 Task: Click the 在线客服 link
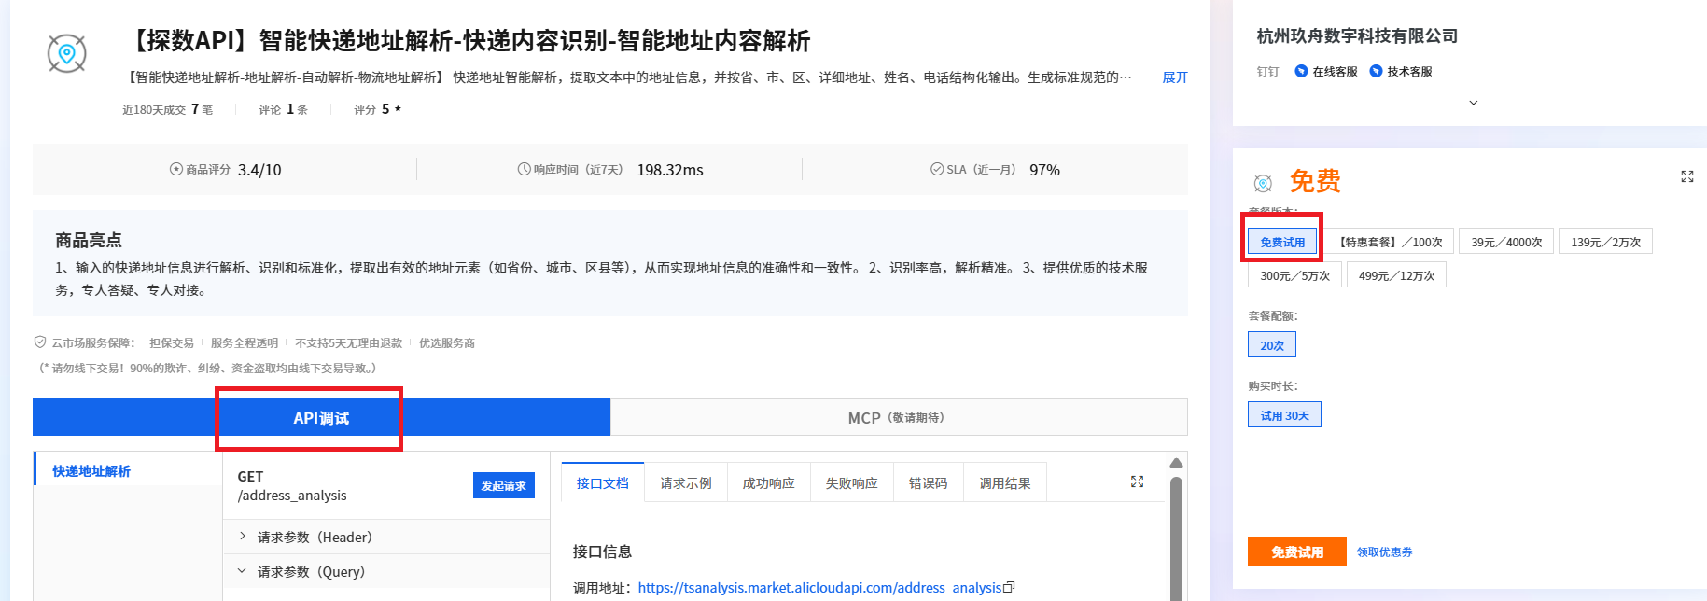(x=1335, y=71)
